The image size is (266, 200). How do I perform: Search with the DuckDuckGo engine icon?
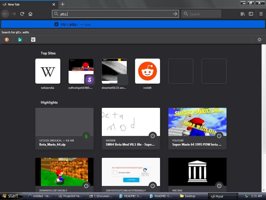tap(6, 40)
